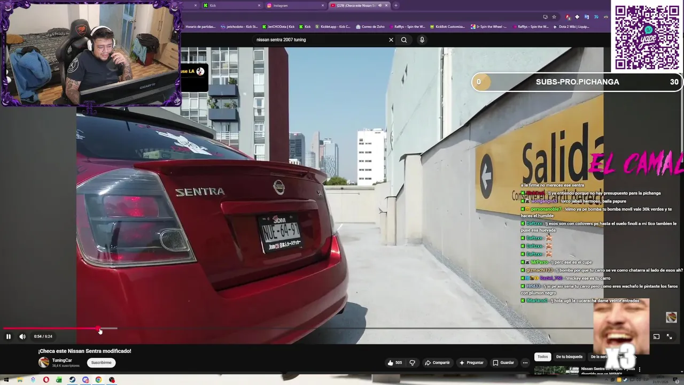Open the Spin the Wheel bookmark
This screenshot has height=385, width=684.
click(x=488, y=27)
